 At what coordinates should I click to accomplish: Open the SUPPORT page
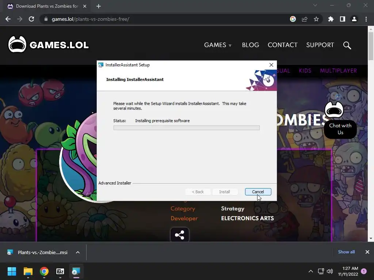tap(320, 45)
